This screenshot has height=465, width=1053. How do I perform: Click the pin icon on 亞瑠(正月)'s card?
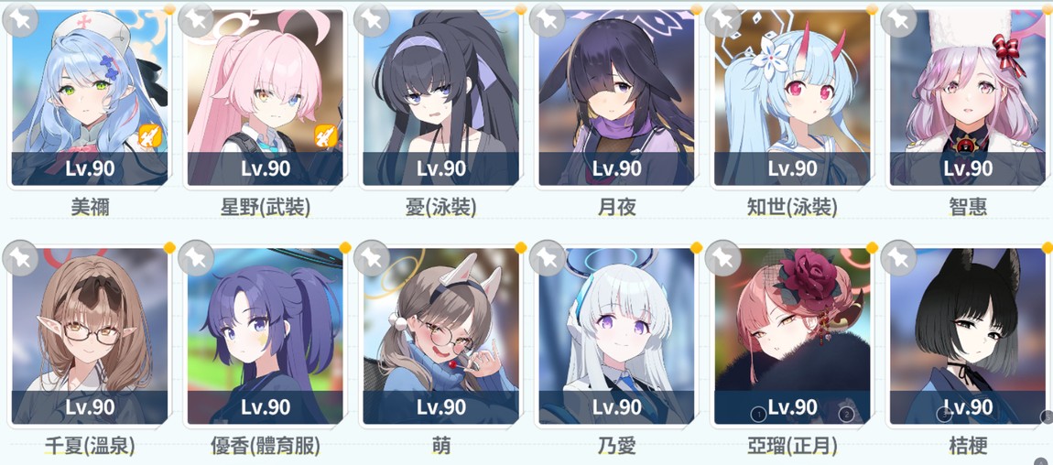point(722,257)
